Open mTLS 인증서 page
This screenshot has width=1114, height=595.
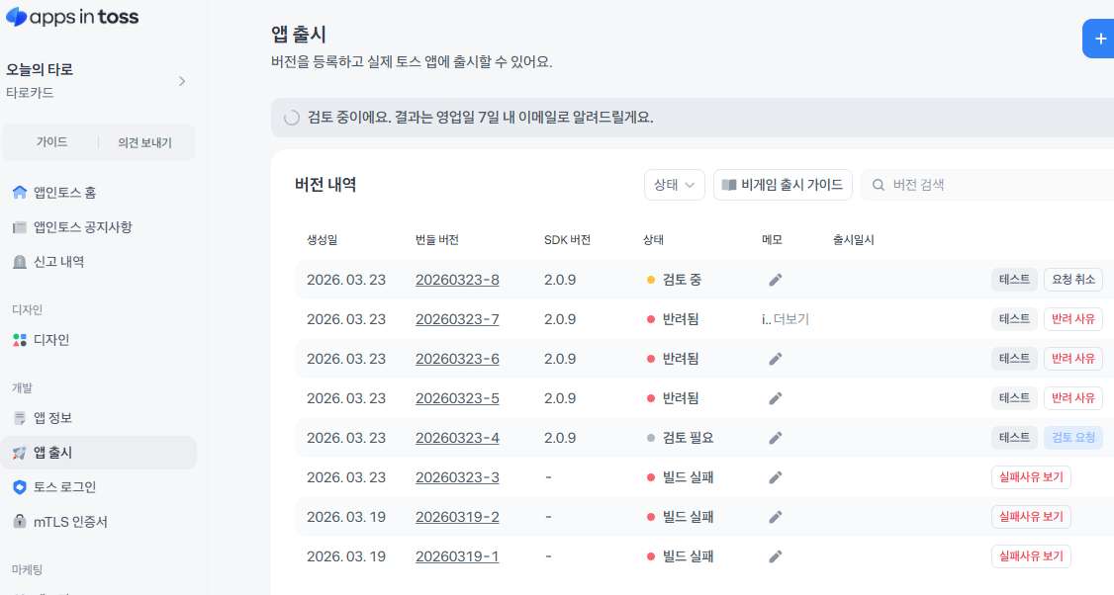[70, 522]
